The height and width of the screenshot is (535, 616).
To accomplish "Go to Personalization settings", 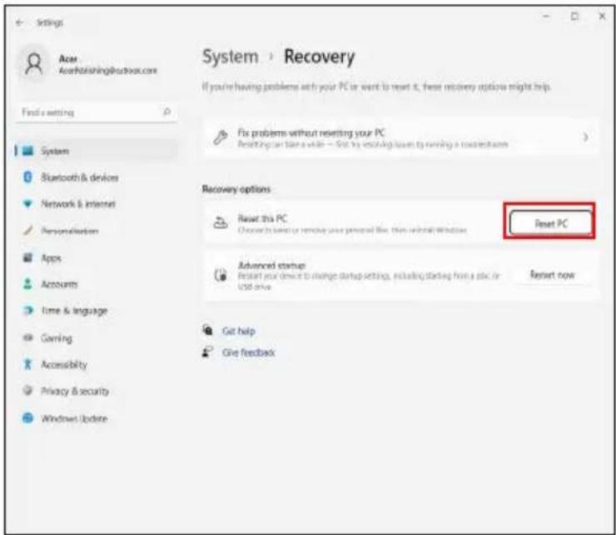I will (97, 231).
